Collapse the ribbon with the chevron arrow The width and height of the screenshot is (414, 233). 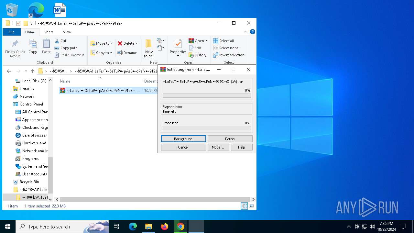pos(245,32)
